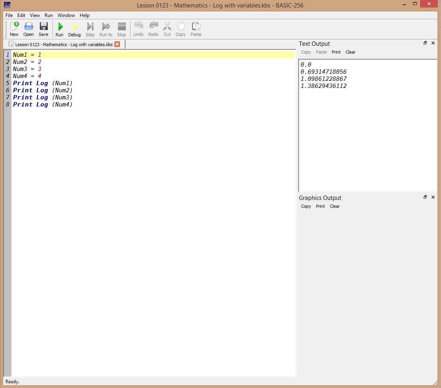Run the program with green arrow
The width and height of the screenshot is (441, 388).
pyautogui.click(x=60, y=29)
